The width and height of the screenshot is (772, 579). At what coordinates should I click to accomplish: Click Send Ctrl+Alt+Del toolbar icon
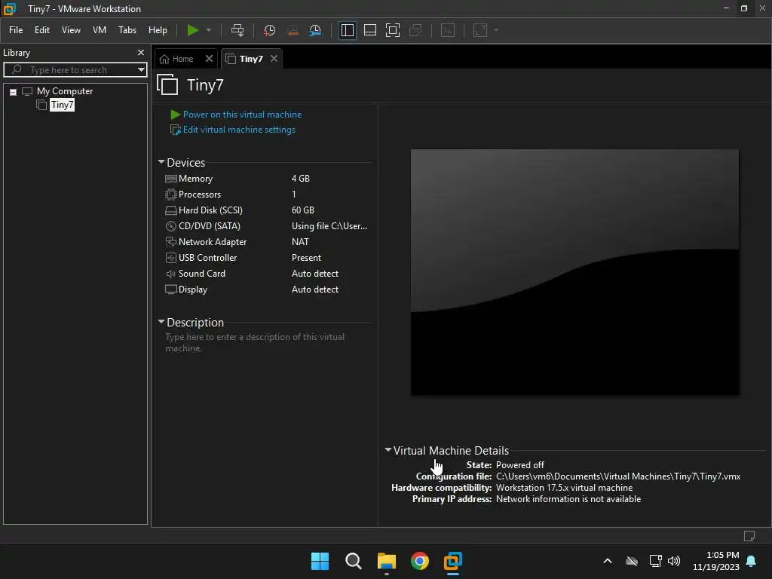pos(237,30)
